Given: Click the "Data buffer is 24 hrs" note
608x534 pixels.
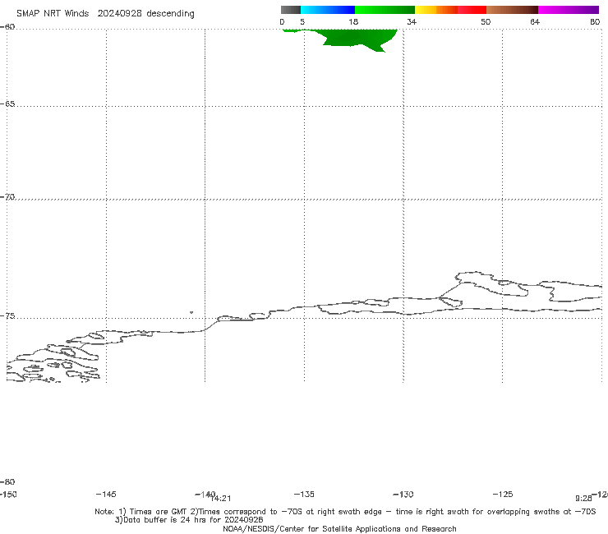Looking at the screenshot, I should (166, 520).
